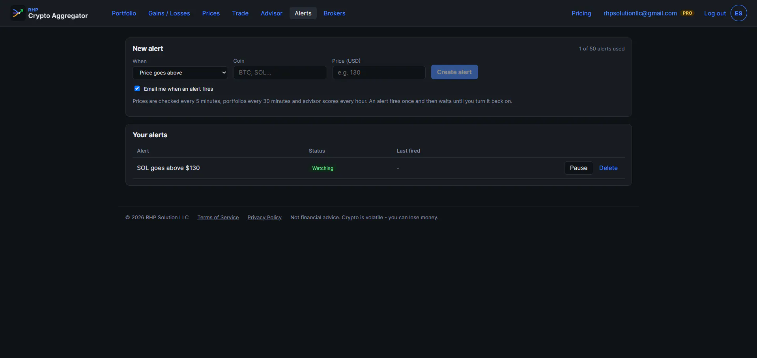Click the Last fired column header
Screen dimensions: 757x358
point(408,151)
